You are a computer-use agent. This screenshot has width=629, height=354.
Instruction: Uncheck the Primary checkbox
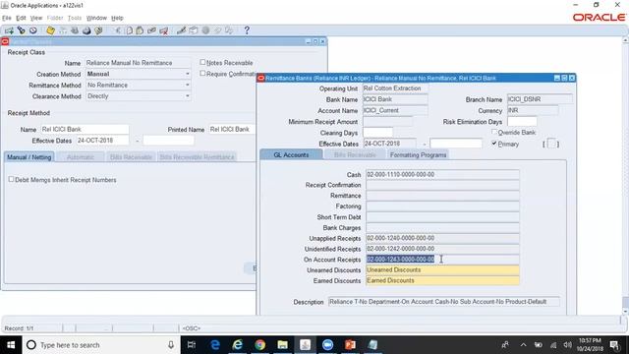tap(494, 144)
